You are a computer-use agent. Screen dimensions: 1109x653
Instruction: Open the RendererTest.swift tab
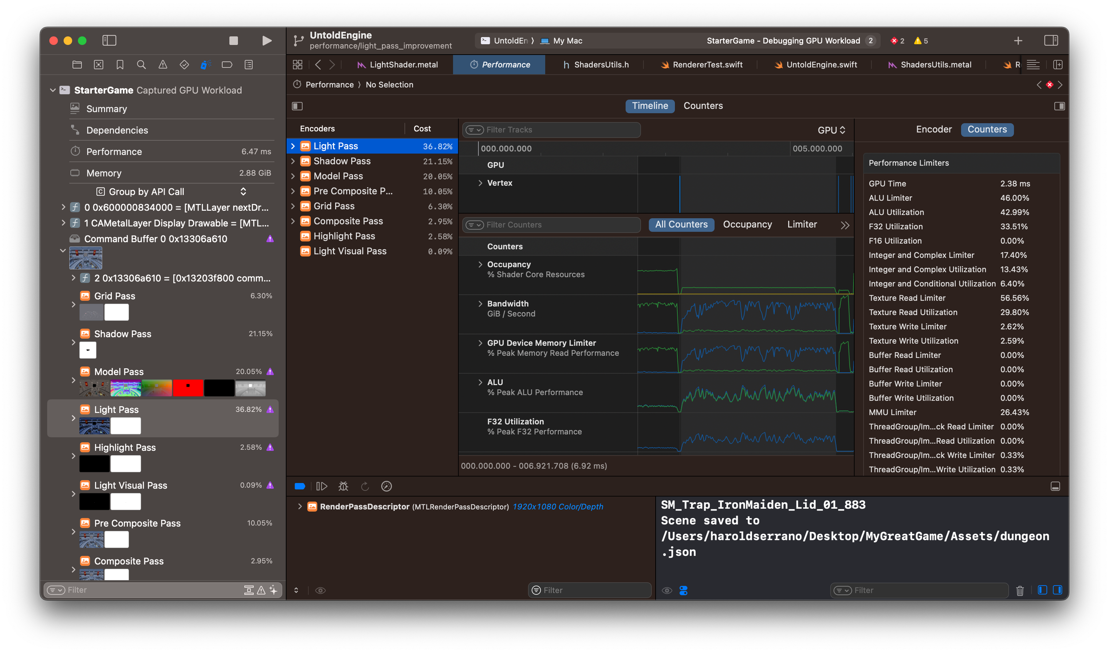coord(702,65)
